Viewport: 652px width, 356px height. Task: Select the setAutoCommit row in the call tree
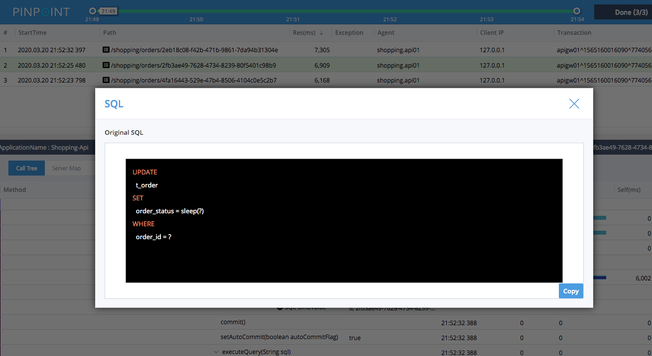[x=279, y=337]
